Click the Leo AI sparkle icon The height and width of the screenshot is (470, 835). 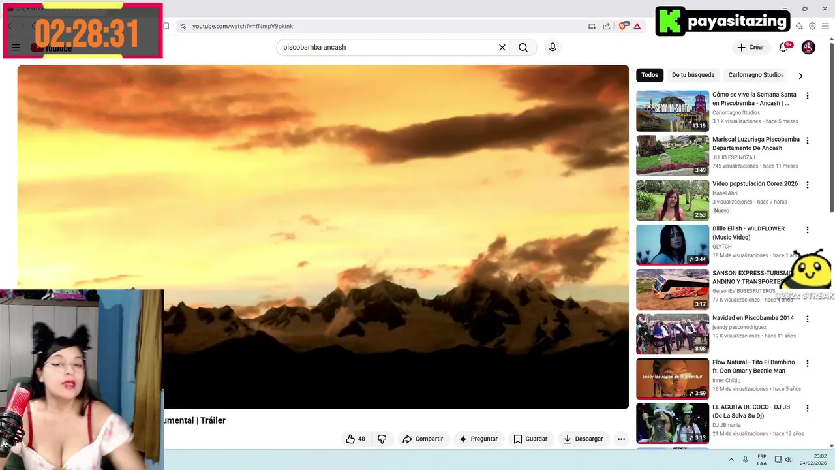[x=799, y=26]
